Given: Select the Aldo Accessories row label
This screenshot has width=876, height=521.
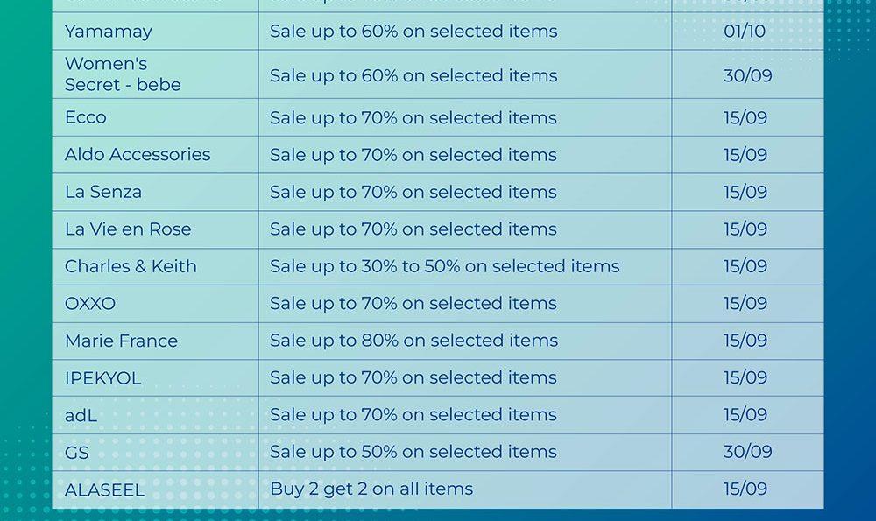Looking at the screenshot, I should [x=138, y=155].
